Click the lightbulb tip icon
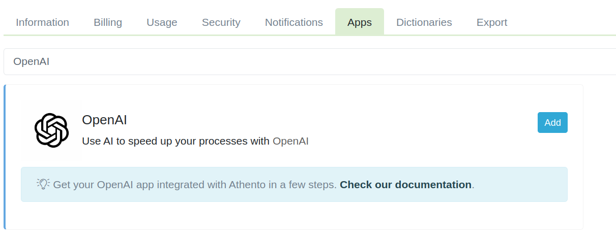This screenshot has height=244, width=616. [x=43, y=184]
